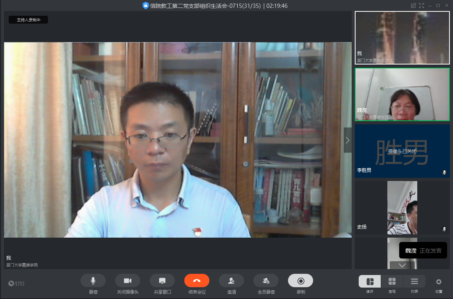Viewport: 453px width, 299px height.
Task: Click the 主持人录制中 recording status badge
Action: pos(28,20)
